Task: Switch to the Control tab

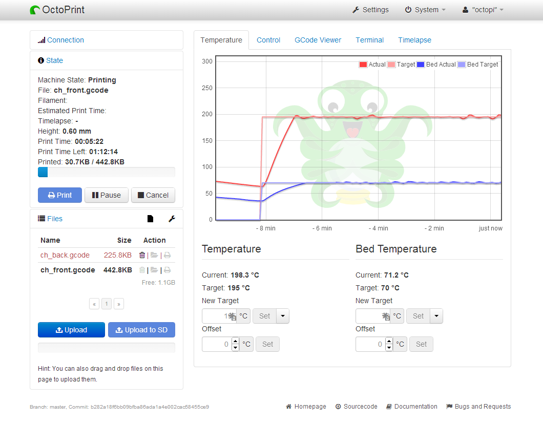Action: [x=268, y=40]
